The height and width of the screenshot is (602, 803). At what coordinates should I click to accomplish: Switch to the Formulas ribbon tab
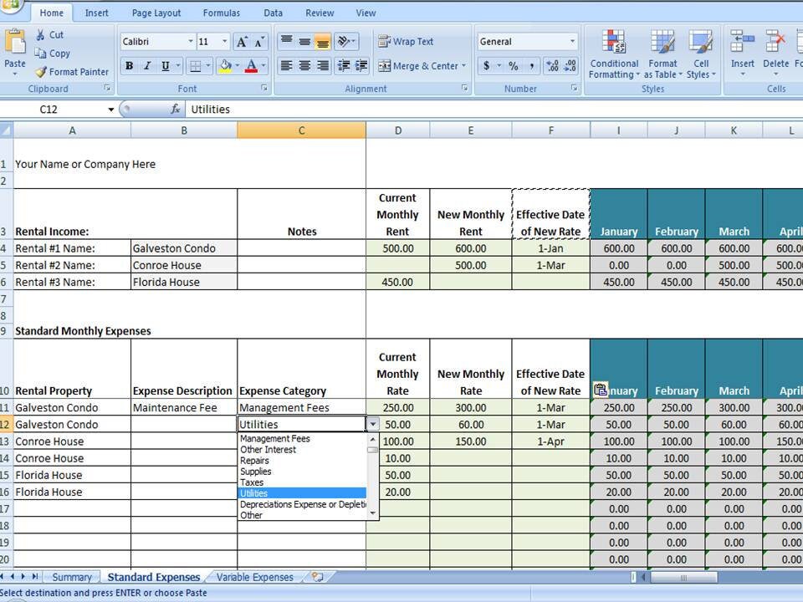click(x=221, y=13)
